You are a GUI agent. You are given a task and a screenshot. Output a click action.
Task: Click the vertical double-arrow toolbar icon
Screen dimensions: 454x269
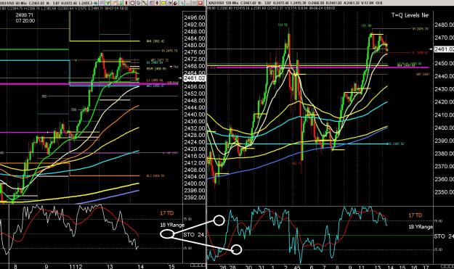click(157, 3)
